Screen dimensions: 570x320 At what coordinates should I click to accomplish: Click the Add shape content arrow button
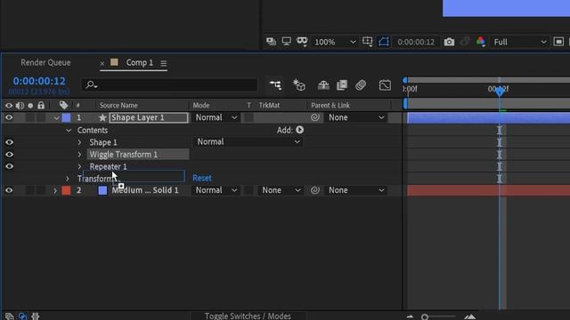299,130
